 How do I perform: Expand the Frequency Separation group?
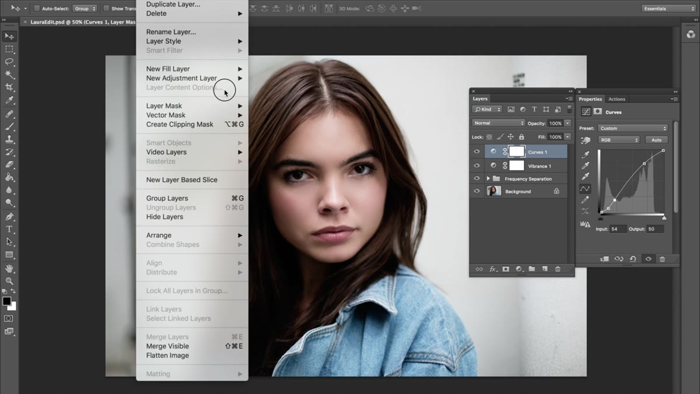pos(488,178)
